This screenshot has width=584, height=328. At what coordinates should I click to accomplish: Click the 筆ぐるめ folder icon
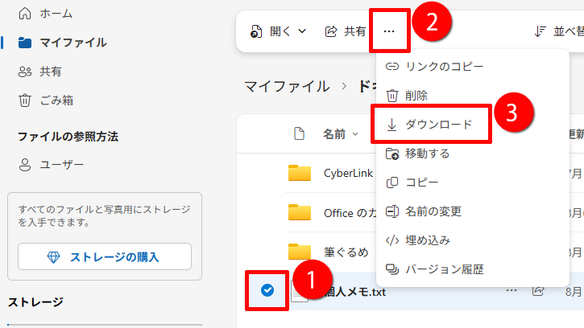(300, 252)
